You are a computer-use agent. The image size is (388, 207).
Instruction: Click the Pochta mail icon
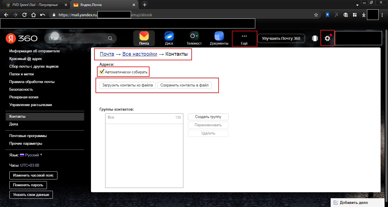coord(144,36)
